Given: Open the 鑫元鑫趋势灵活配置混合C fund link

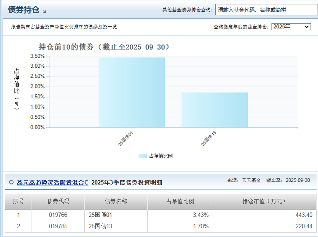Looking at the screenshot, I should 53,182.
